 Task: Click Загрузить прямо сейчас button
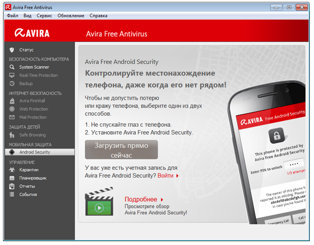(121, 150)
